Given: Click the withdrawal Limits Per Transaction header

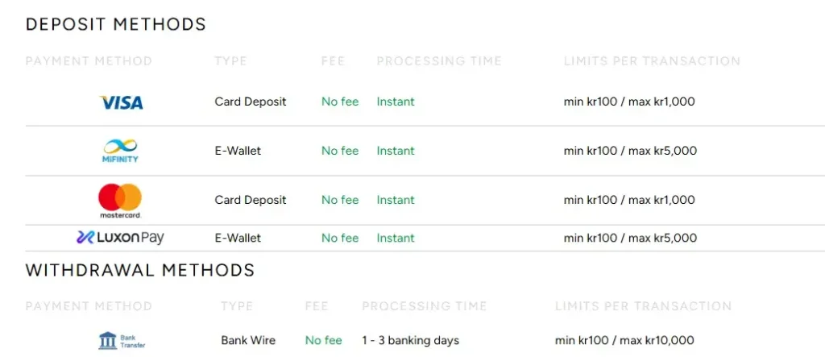Looking at the screenshot, I should 644,306.
